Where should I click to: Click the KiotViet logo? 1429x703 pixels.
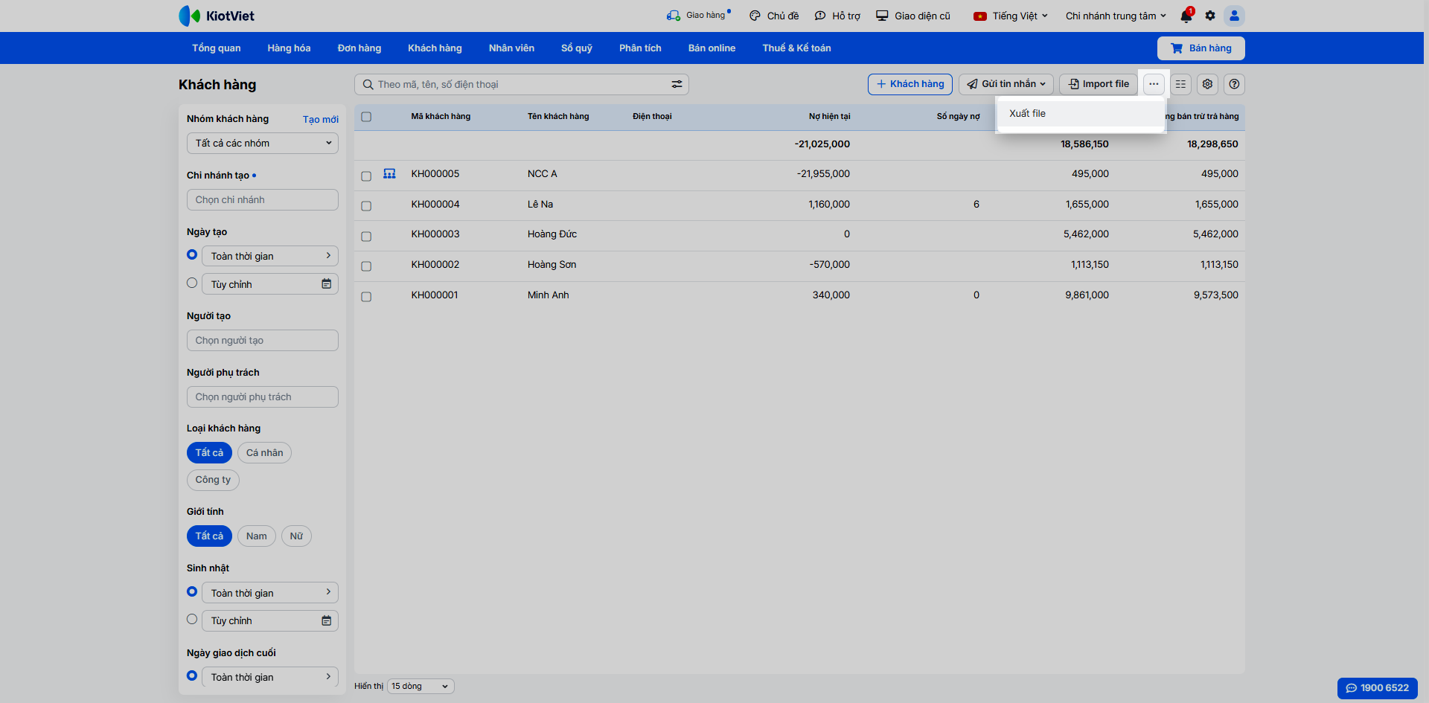pos(217,16)
